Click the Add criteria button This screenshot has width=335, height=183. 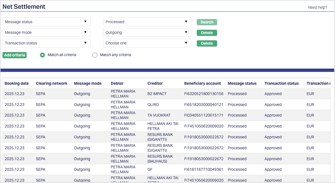[15, 55]
